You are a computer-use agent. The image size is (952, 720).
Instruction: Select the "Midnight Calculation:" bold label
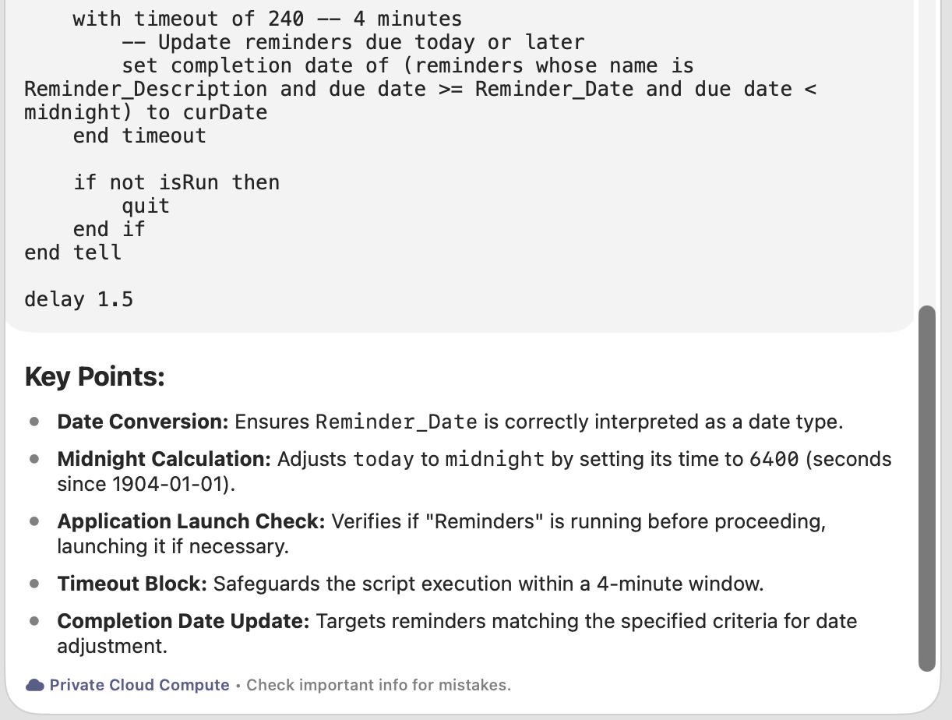point(164,459)
